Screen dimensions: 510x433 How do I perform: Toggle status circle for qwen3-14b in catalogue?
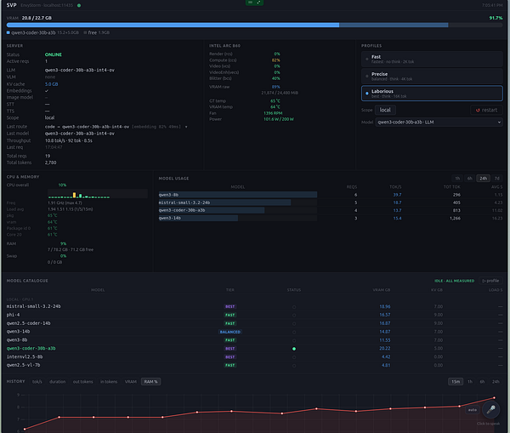[294, 332]
